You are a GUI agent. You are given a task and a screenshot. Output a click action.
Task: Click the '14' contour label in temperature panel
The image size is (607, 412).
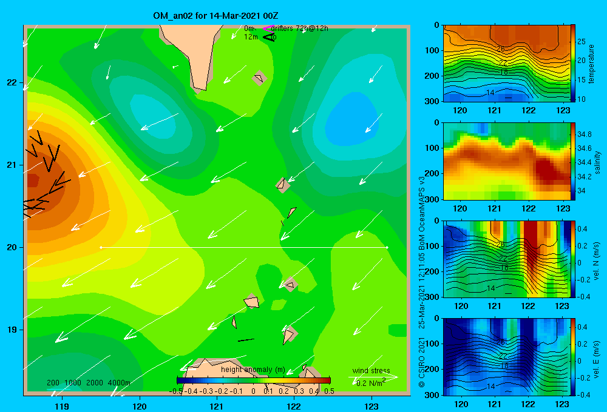point(490,92)
